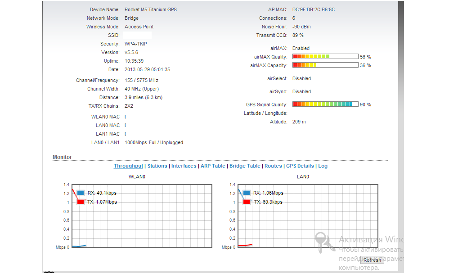Image resolution: width=458 pixels, height=273 pixels.
Task: Switch to the Stations view
Action: click(x=157, y=166)
